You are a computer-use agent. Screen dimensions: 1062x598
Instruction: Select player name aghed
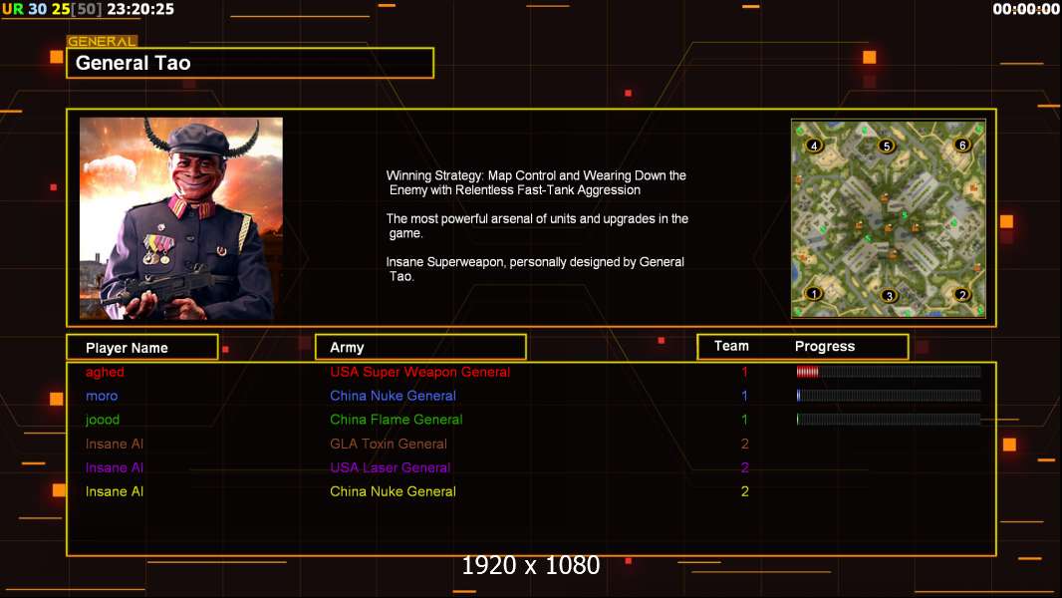point(105,372)
